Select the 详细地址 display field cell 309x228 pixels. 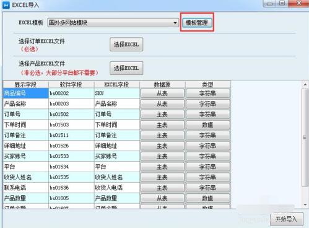(25, 146)
